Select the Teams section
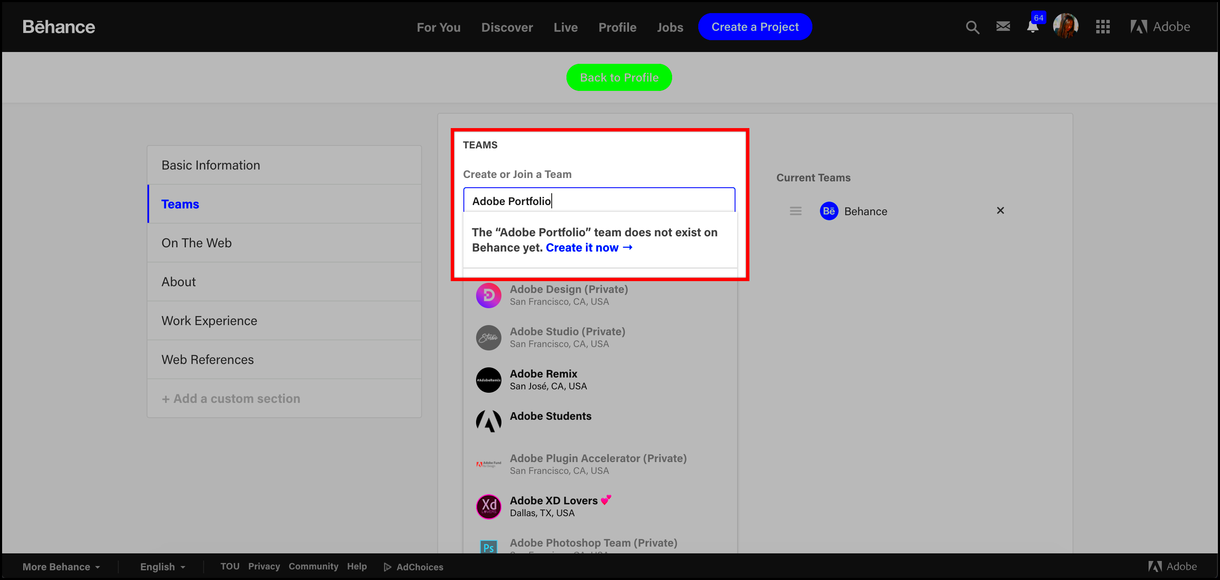1220x580 pixels. pos(180,204)
